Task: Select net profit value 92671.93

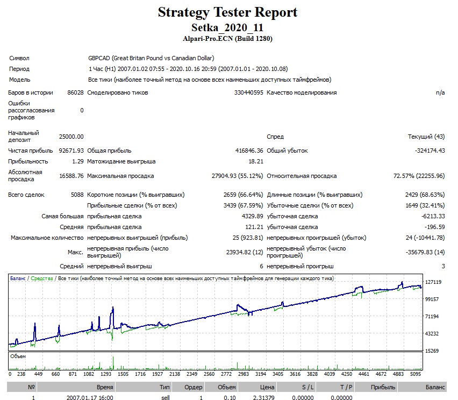Action: coord(71,151)
